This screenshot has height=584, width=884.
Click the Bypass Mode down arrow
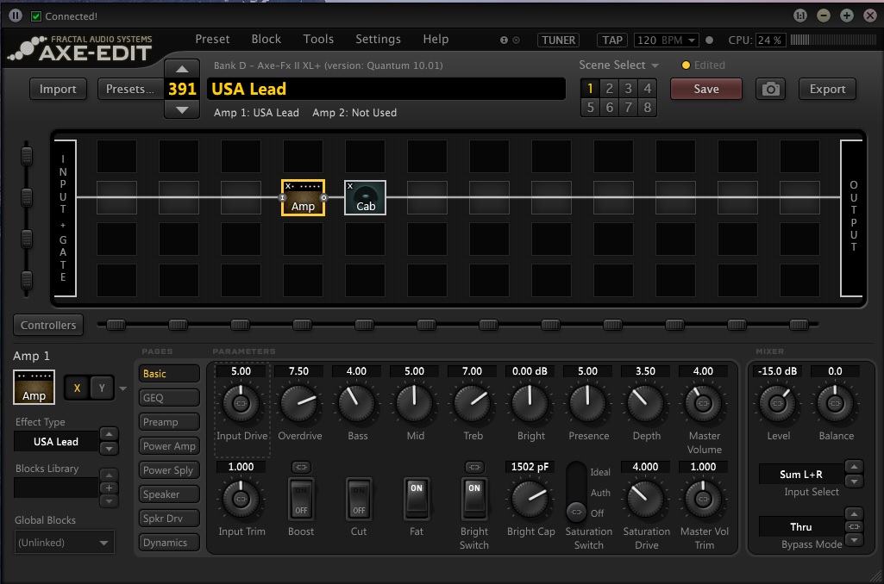pyautogui.click(x=854, y=539)
